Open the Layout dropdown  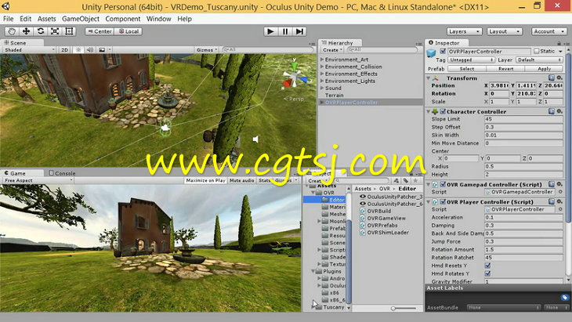pyautogui.click(x=505, y=31)
